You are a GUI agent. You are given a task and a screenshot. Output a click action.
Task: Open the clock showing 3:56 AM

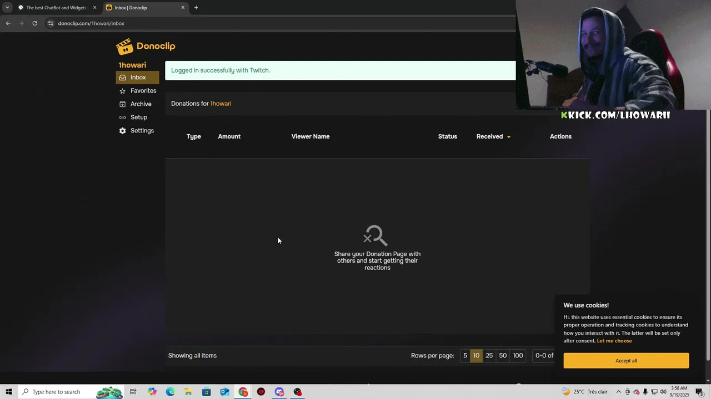click(680, 392)
